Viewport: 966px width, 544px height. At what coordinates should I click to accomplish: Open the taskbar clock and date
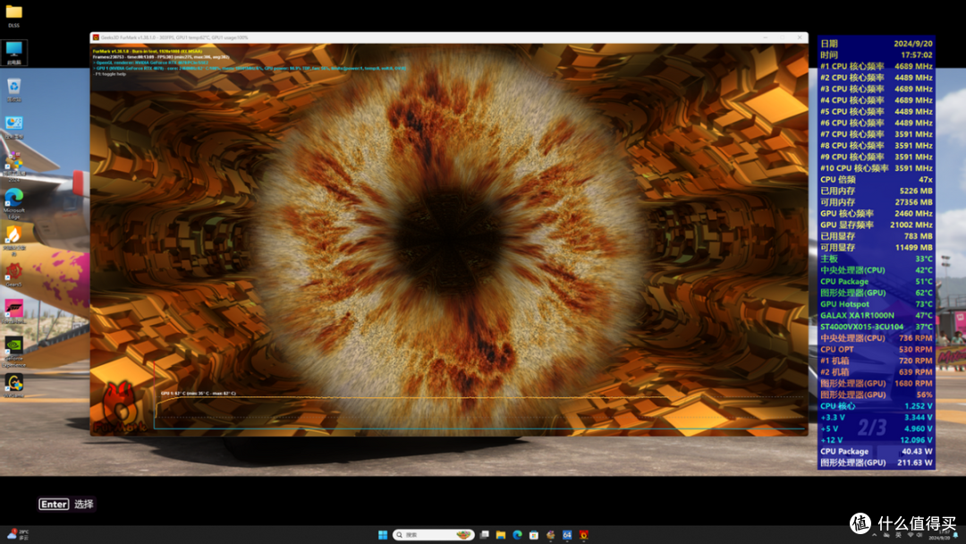[939, 535]
